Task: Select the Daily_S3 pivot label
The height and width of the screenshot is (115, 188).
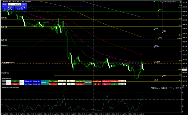Action: tap(4, 40)
